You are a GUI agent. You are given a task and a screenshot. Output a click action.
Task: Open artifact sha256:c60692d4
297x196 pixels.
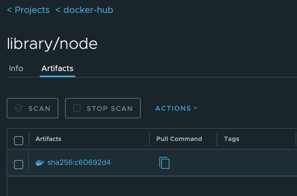[79, 162]
